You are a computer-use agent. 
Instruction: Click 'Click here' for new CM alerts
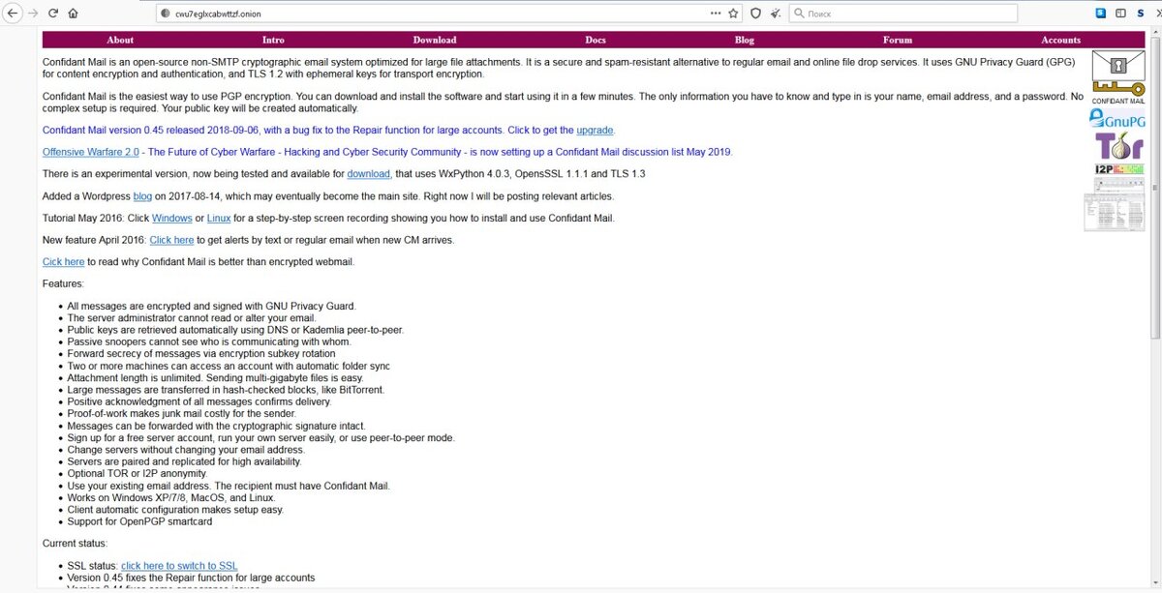tap(171, 240)
